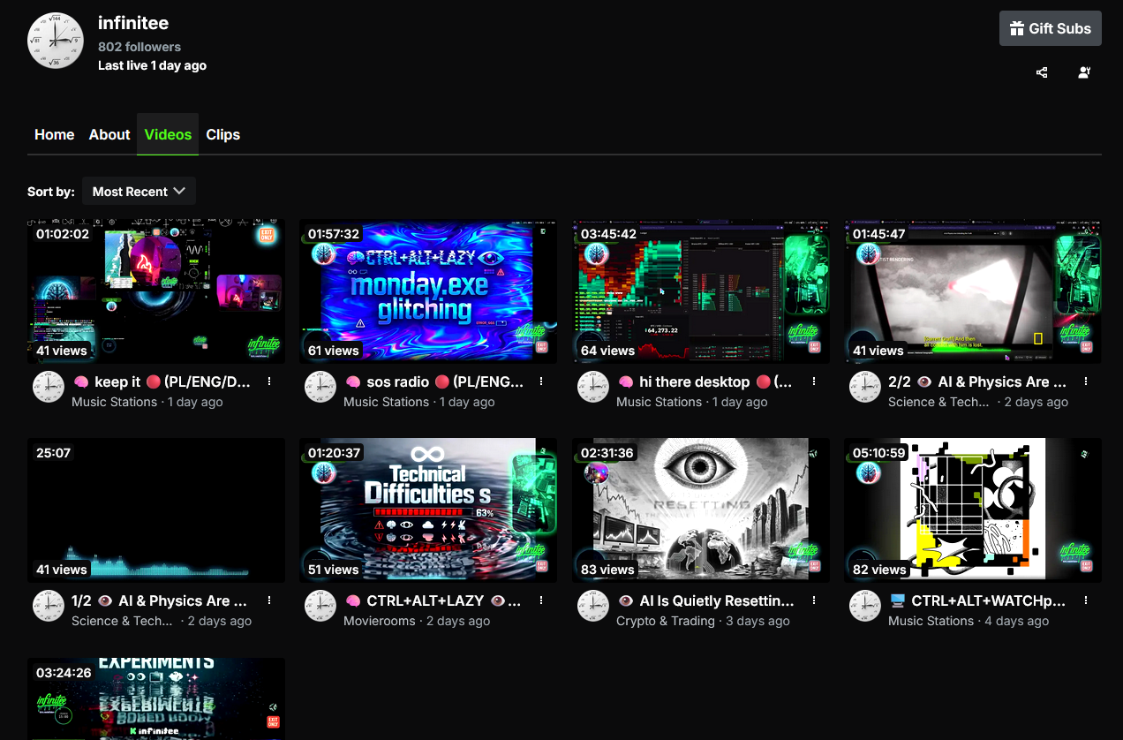The height and width of the screenshot is (740, 1123).
Task: Switch to the About tab
Action: (x=109, y=134)
